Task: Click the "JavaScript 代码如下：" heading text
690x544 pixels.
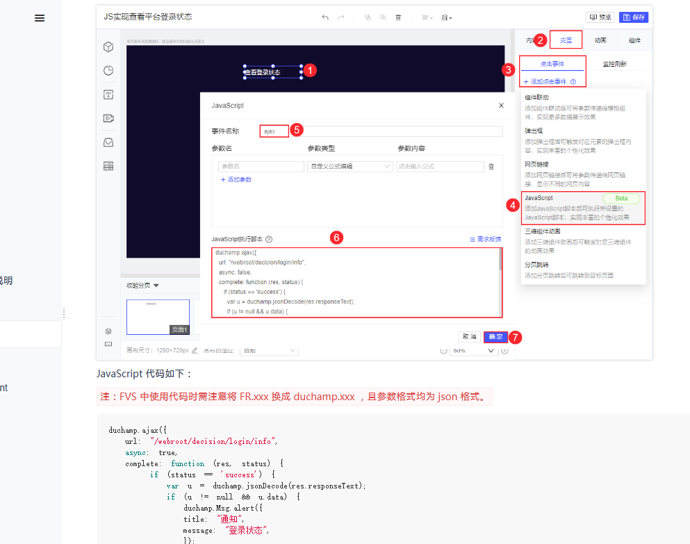Action: click(x=145, y=374)
